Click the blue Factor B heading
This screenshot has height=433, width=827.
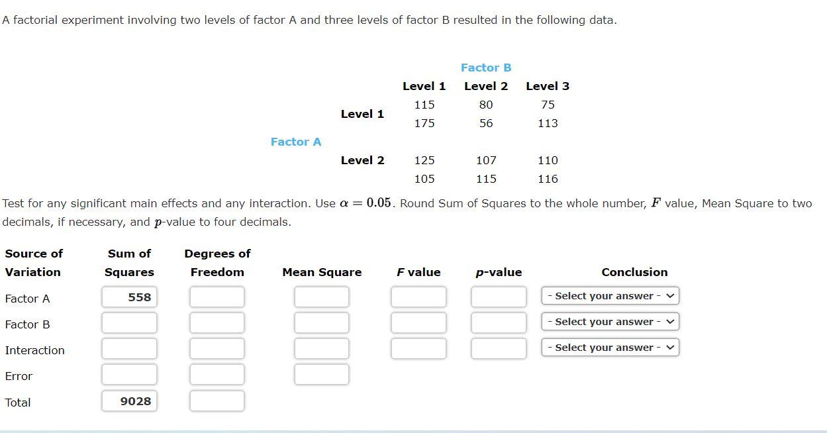pyautogui.click(x=486, y=68)
